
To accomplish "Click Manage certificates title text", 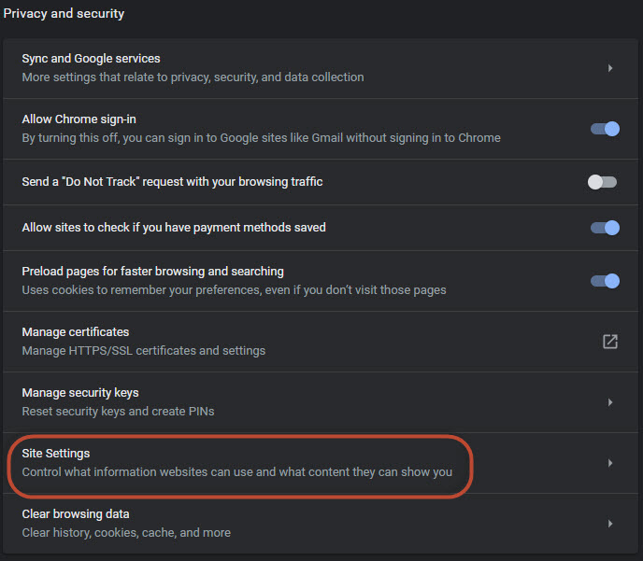I will [x=76, y=331].
